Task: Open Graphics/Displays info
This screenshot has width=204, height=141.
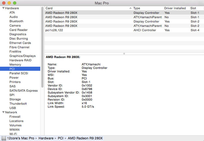Action: pyautogui.click(x=23, y=56)
